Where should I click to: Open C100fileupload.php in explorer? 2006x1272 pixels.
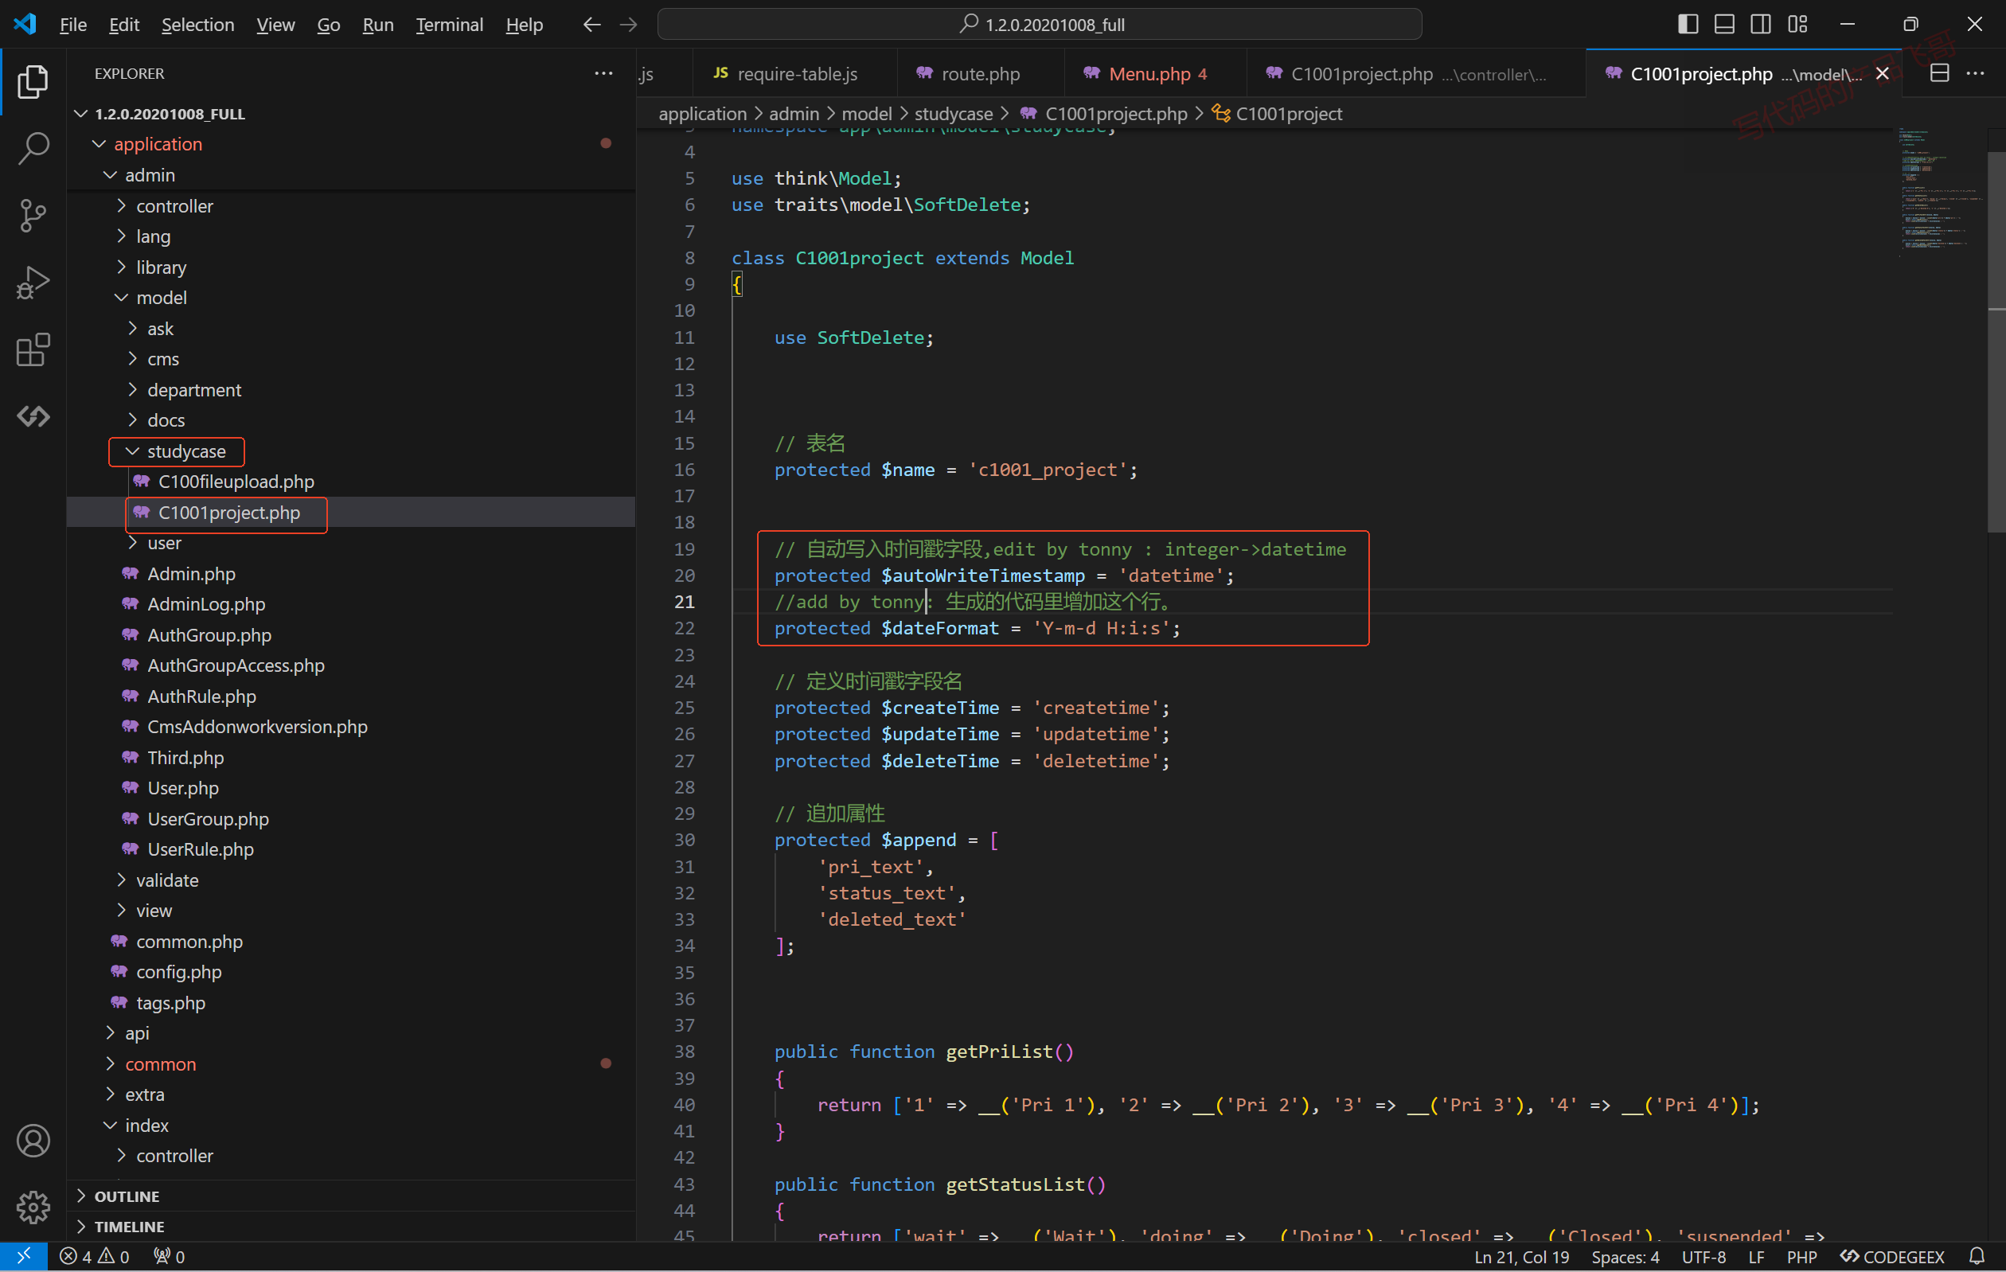[236, 482]
